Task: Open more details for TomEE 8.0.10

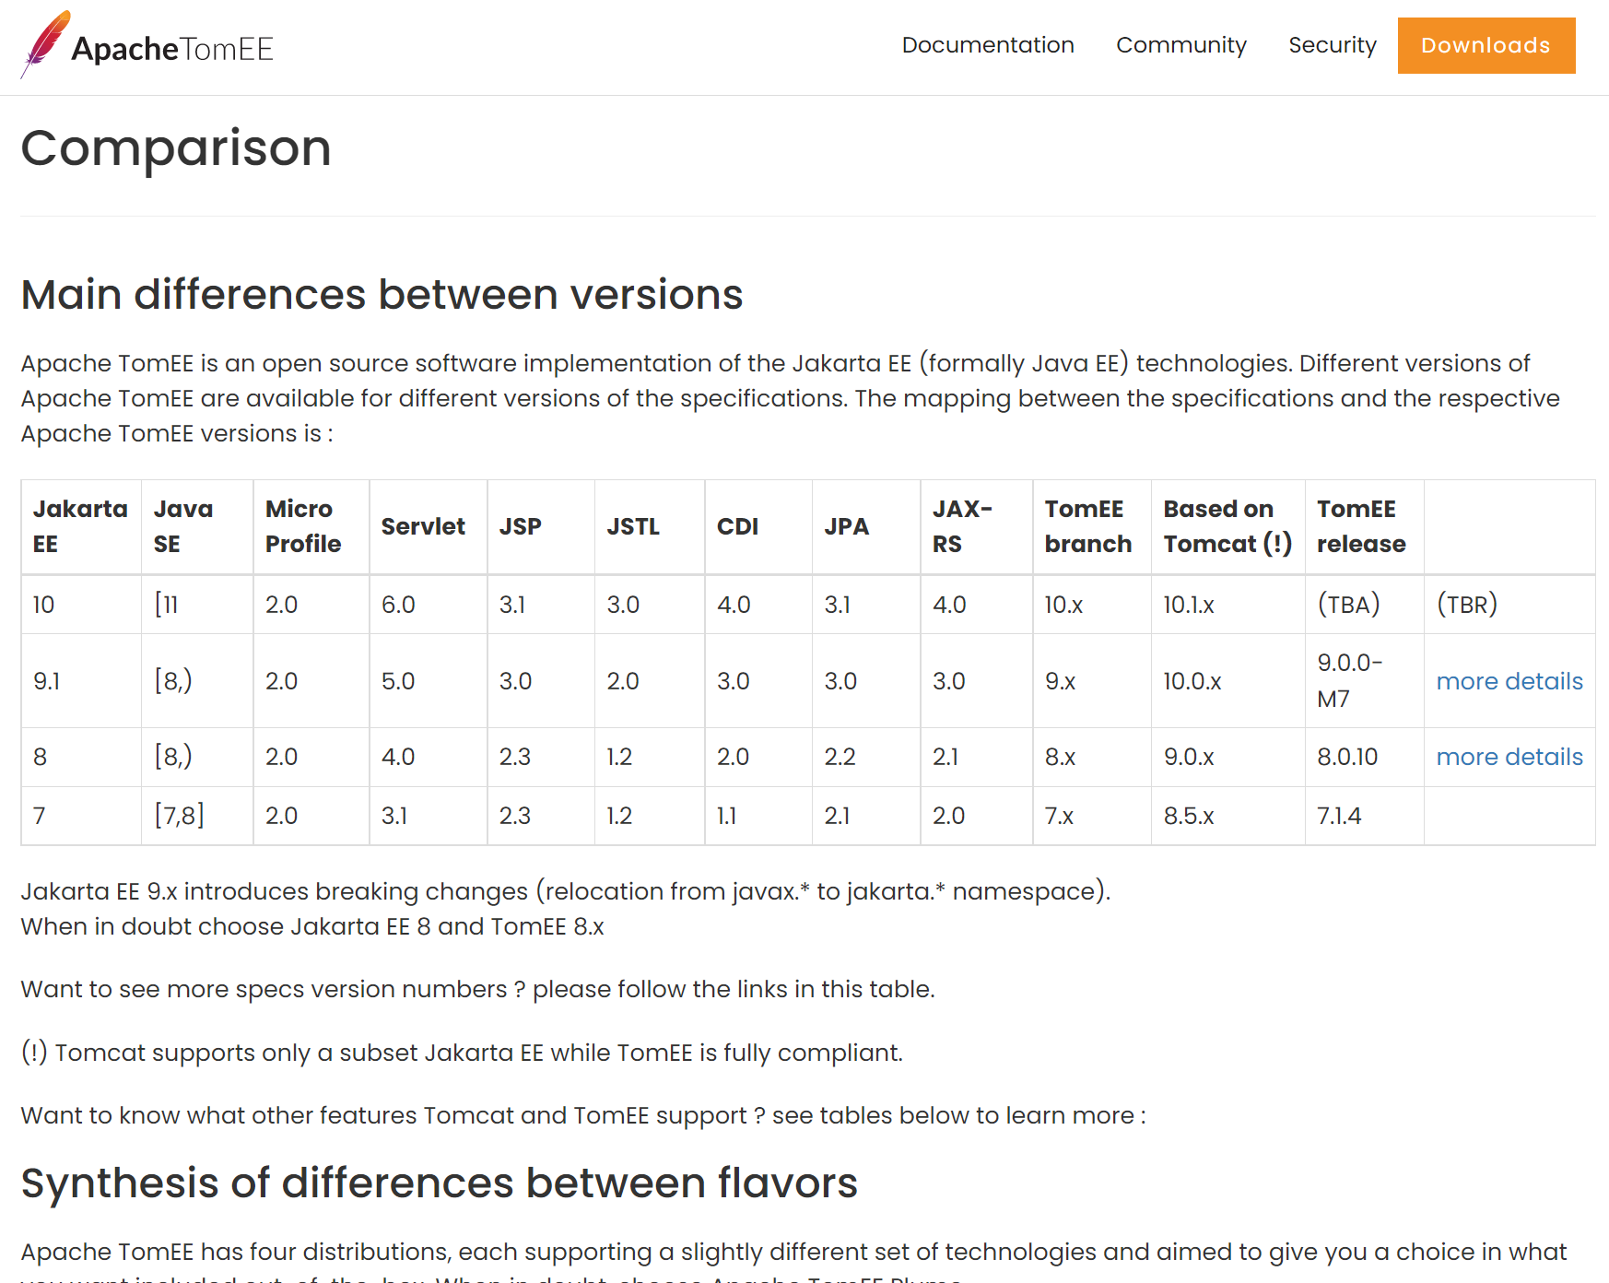Action: tap(1509, 757)
